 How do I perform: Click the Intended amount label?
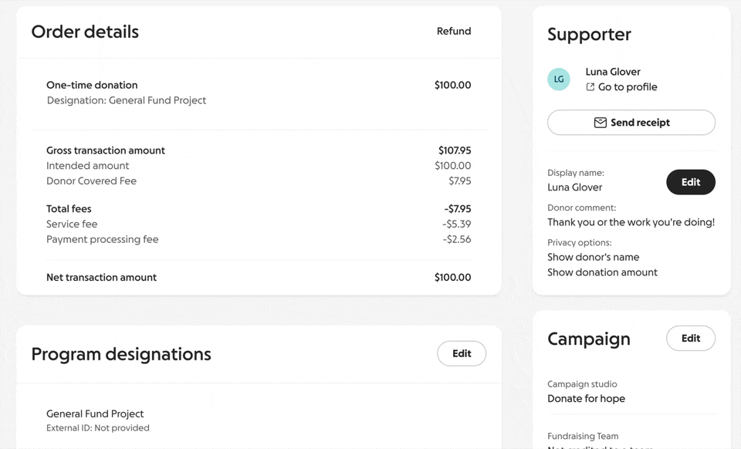[87, 166]
